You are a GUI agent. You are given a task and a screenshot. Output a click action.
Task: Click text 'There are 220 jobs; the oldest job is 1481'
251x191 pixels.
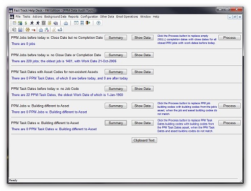42,61
